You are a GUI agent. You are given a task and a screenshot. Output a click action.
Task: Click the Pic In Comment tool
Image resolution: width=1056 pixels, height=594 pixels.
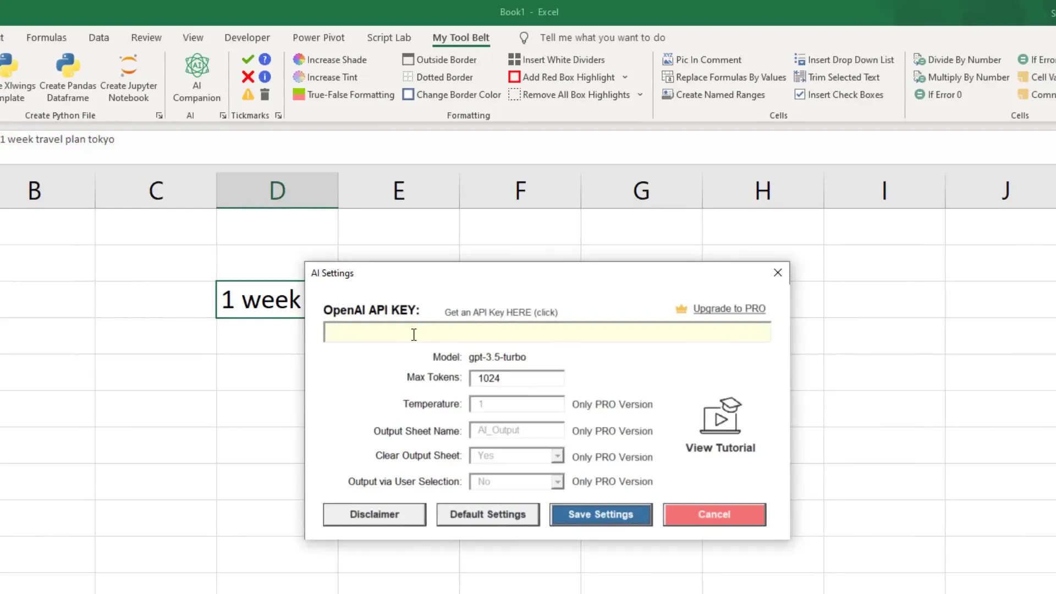pos(702,59)
